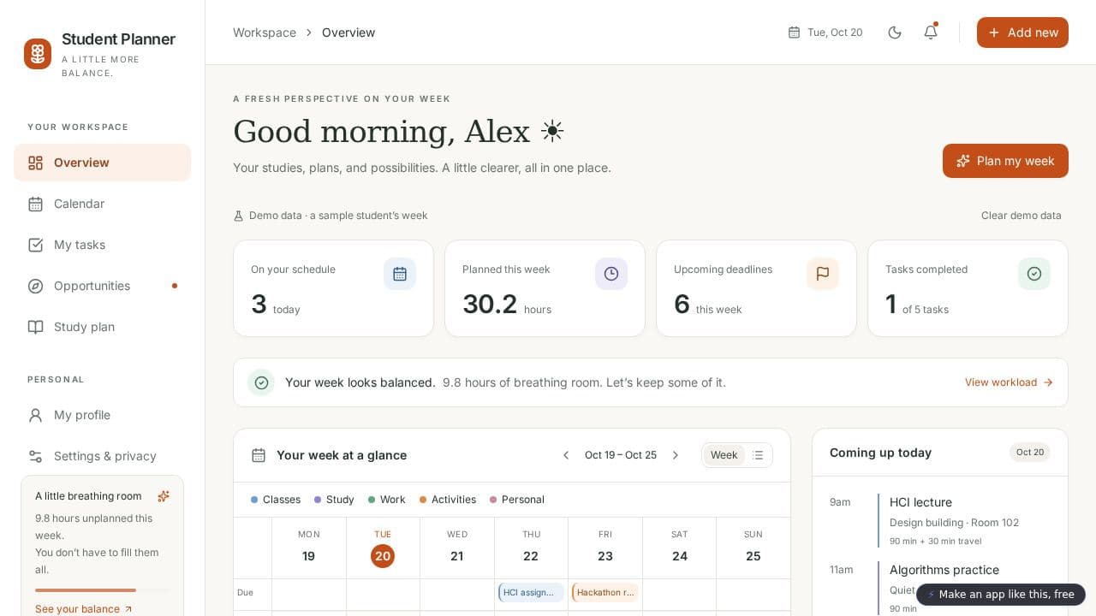Click the 'Make an app like this, free' banner
1096x616 pixels.
click(x=1001, y=595)
